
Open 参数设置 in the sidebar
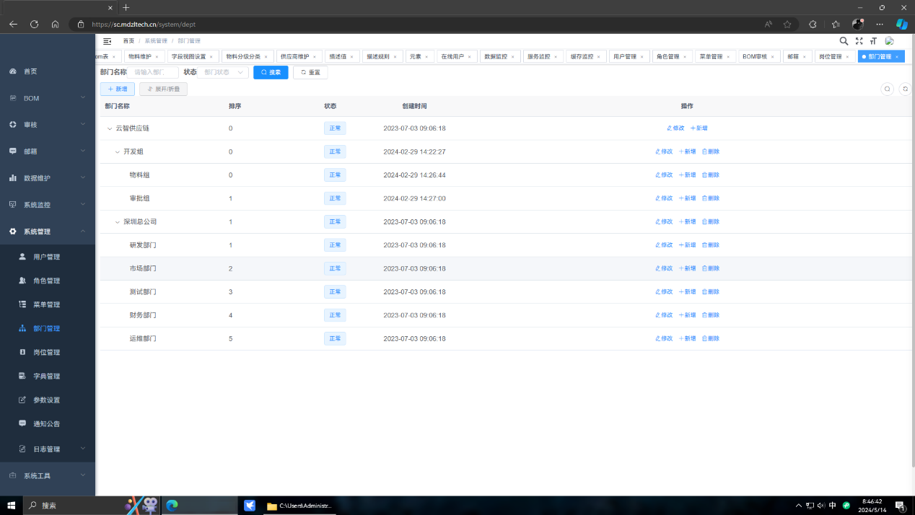(48, 400)
